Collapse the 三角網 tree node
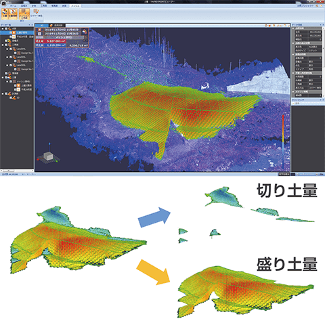The image size is (325, 325). point(3,45)
